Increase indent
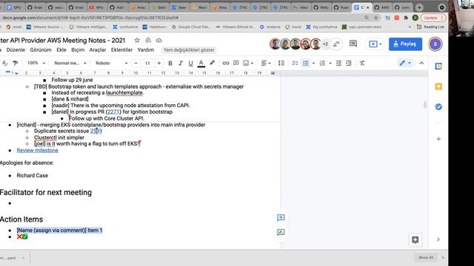474x266 pixels. click(x=349, y=63)
